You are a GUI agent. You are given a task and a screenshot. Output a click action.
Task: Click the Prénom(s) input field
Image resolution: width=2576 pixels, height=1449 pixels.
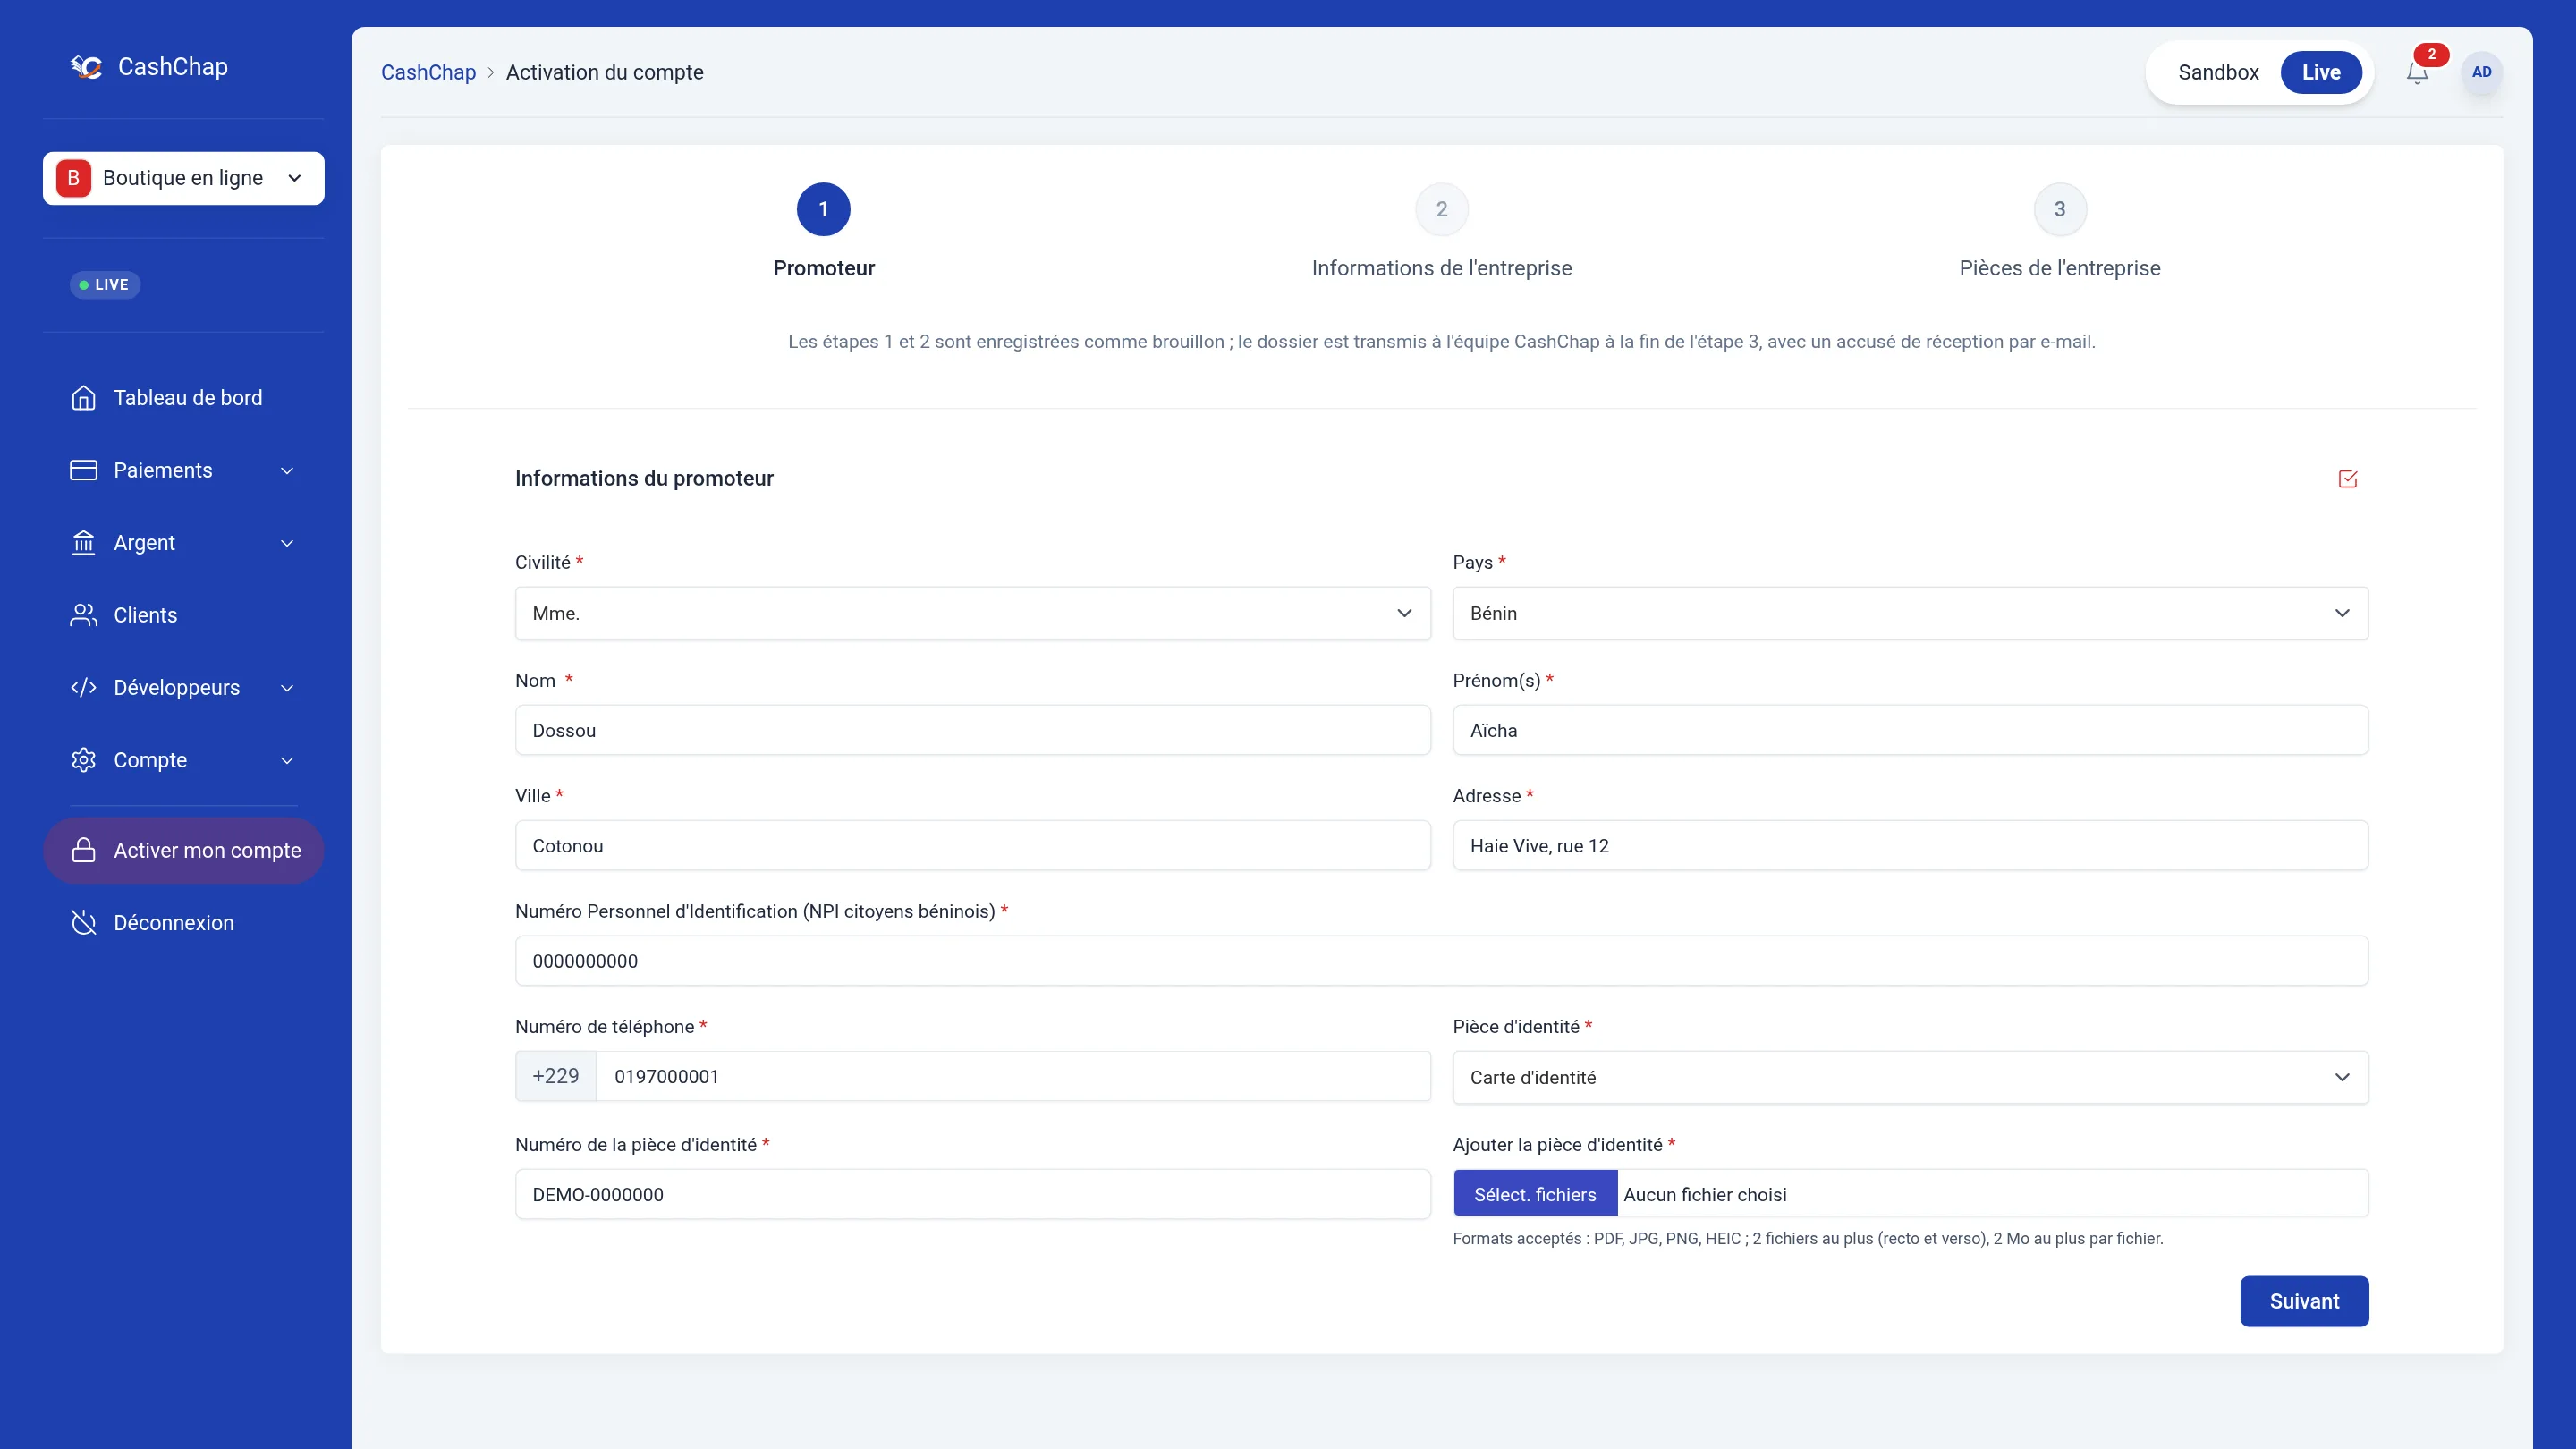(x=1910, y=730)
